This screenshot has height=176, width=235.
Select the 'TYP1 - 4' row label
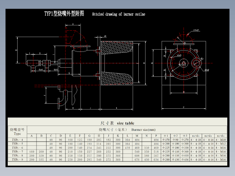(18, 139)
